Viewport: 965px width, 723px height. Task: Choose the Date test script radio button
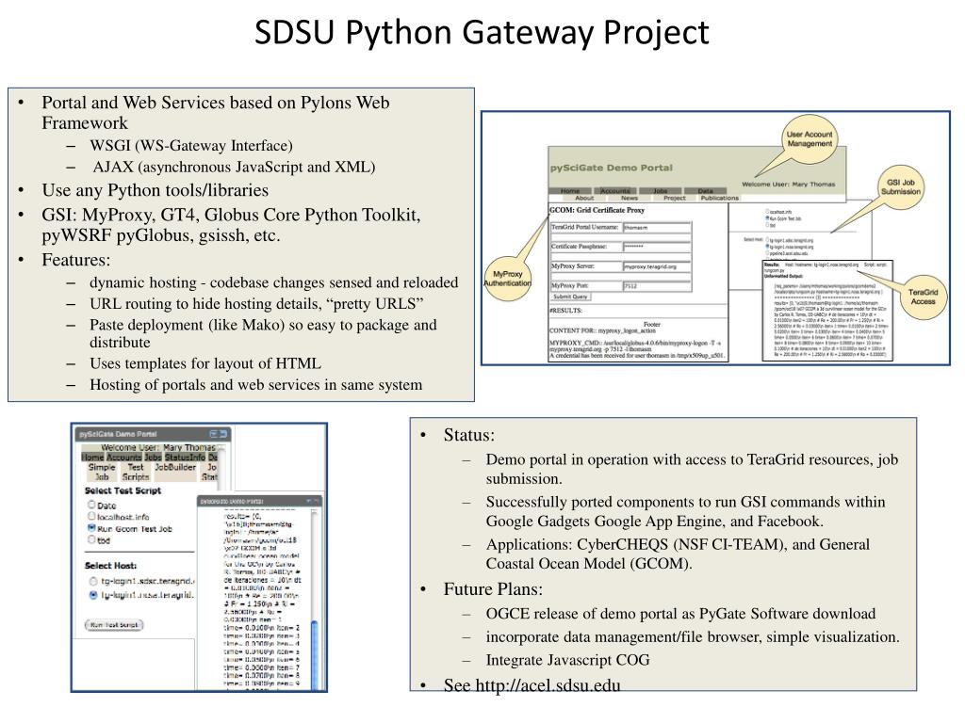tap(91, 505)
